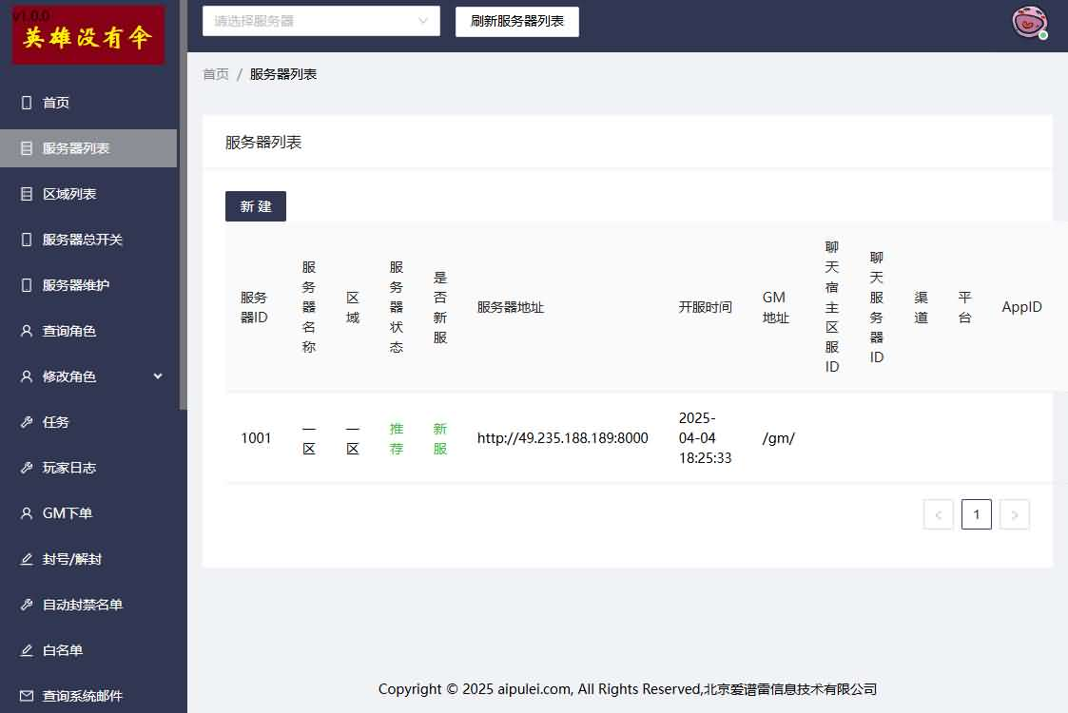Image resolution: width=1068 pixels, height=713 pixels.
Task: Select the 服务器列表 list icon in sidebar
Action: click(25, 147)
